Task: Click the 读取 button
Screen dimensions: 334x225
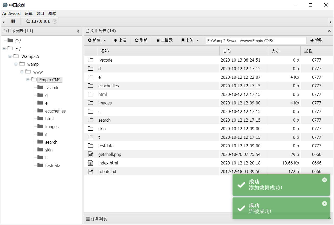Action: tap(316, 40)
